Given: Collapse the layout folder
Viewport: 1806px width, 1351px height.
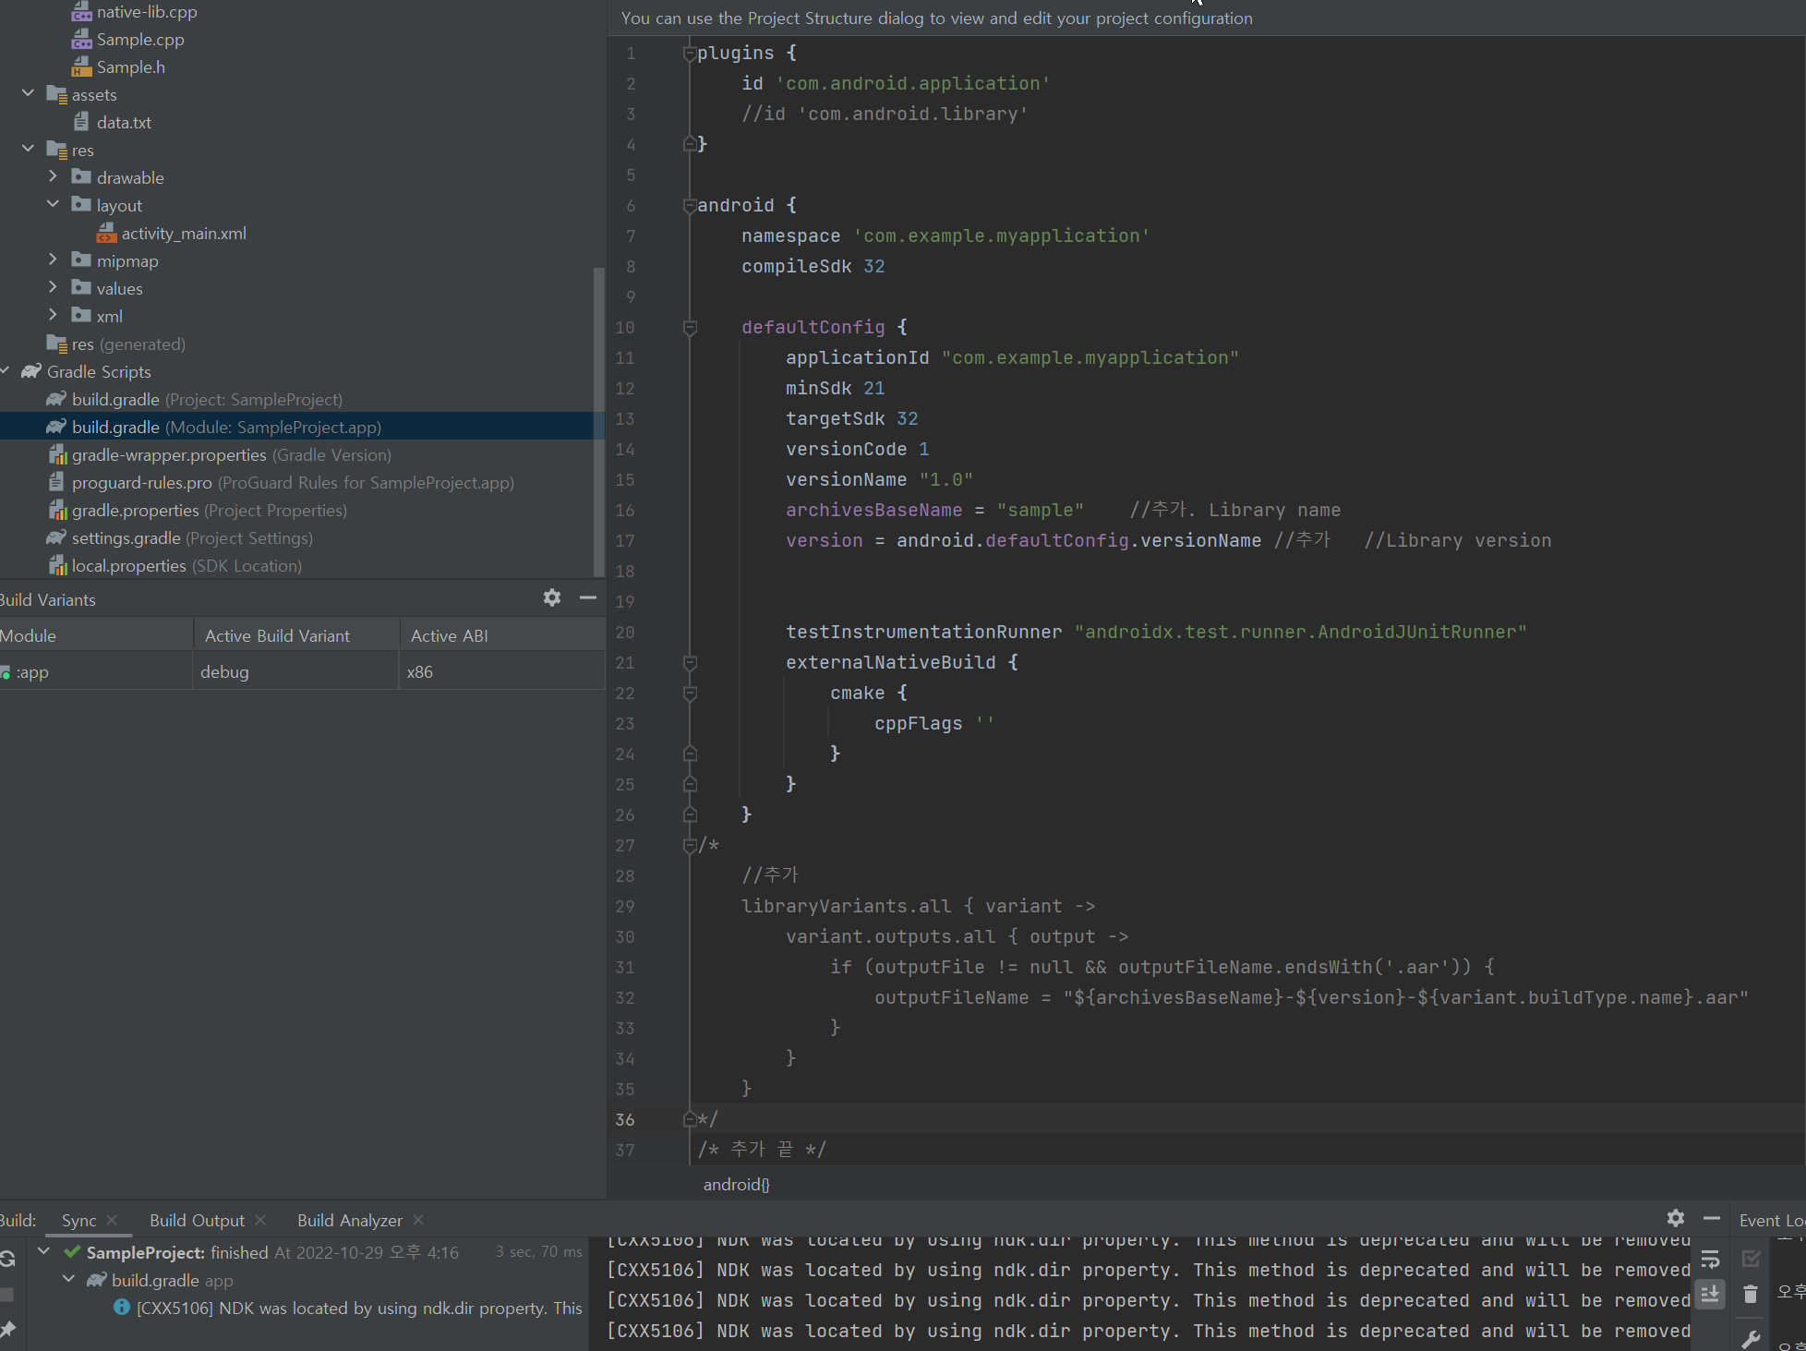Looking at the screenshot, I should [53, 204].
